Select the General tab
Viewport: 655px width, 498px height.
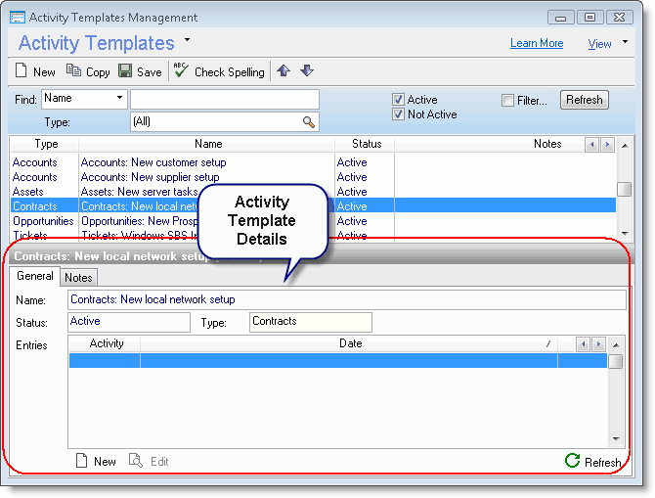[35, 277]
